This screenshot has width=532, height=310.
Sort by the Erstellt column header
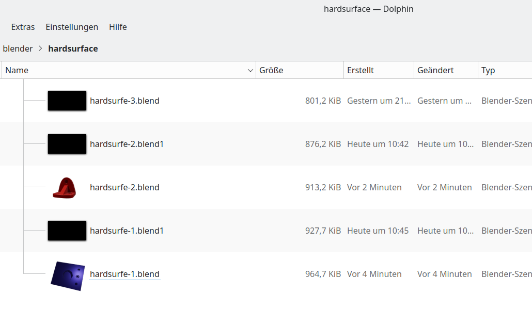tap(361, 70)
